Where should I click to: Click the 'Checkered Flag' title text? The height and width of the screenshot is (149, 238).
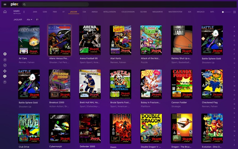pyautogui.click(x=210, y=102)
